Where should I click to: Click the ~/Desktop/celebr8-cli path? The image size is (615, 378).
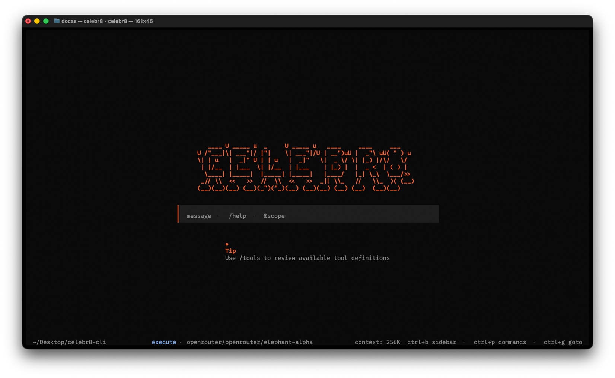click(69, 342)
